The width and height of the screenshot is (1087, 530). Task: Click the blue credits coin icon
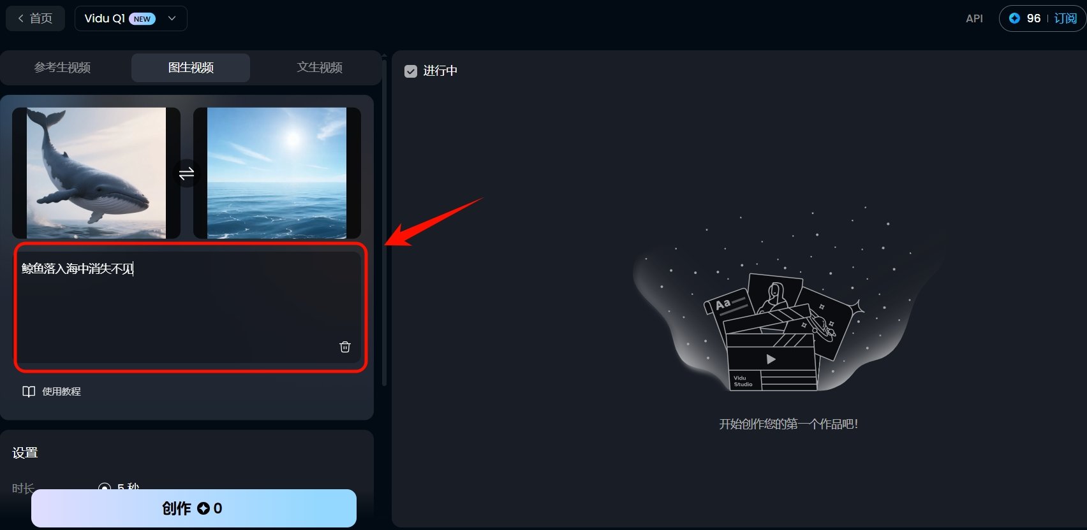click(1014, 18)
